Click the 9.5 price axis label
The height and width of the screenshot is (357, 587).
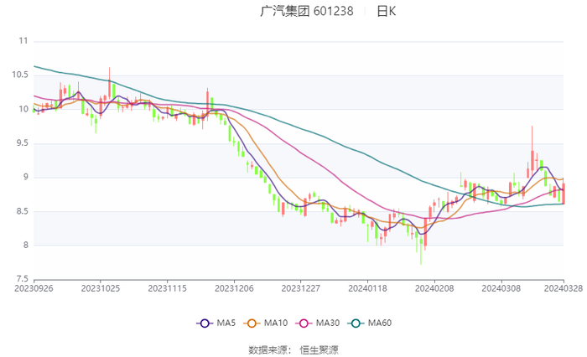click(x=21, y=143)
